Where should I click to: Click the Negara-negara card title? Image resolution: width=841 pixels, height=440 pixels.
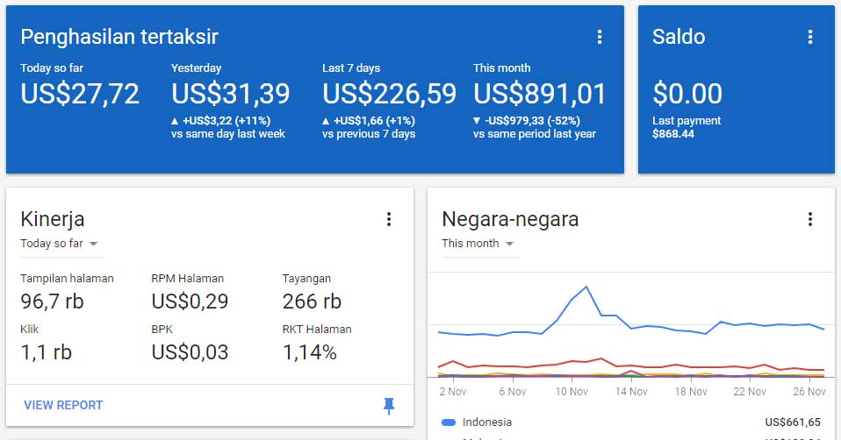(510, 219)
